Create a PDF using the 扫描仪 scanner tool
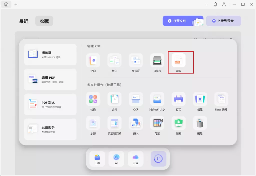Image resolution: width=256 pixels, height=176 pixels. click(157, 62)
